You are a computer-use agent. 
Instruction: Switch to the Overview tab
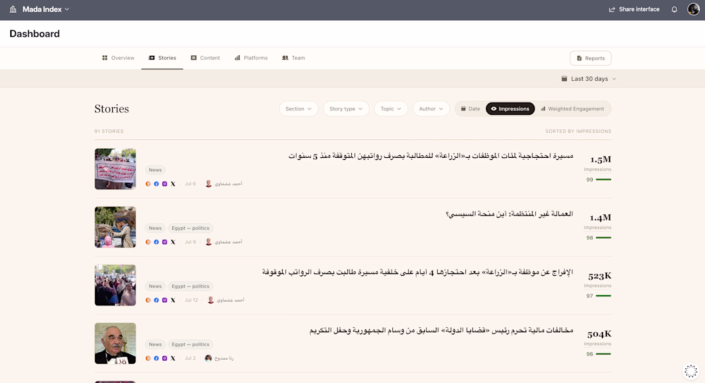(118, 58)
